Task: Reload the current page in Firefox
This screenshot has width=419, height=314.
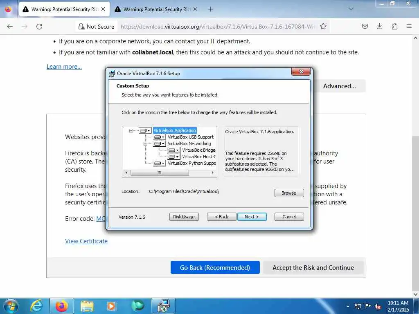Action: (x=39, y=27)
